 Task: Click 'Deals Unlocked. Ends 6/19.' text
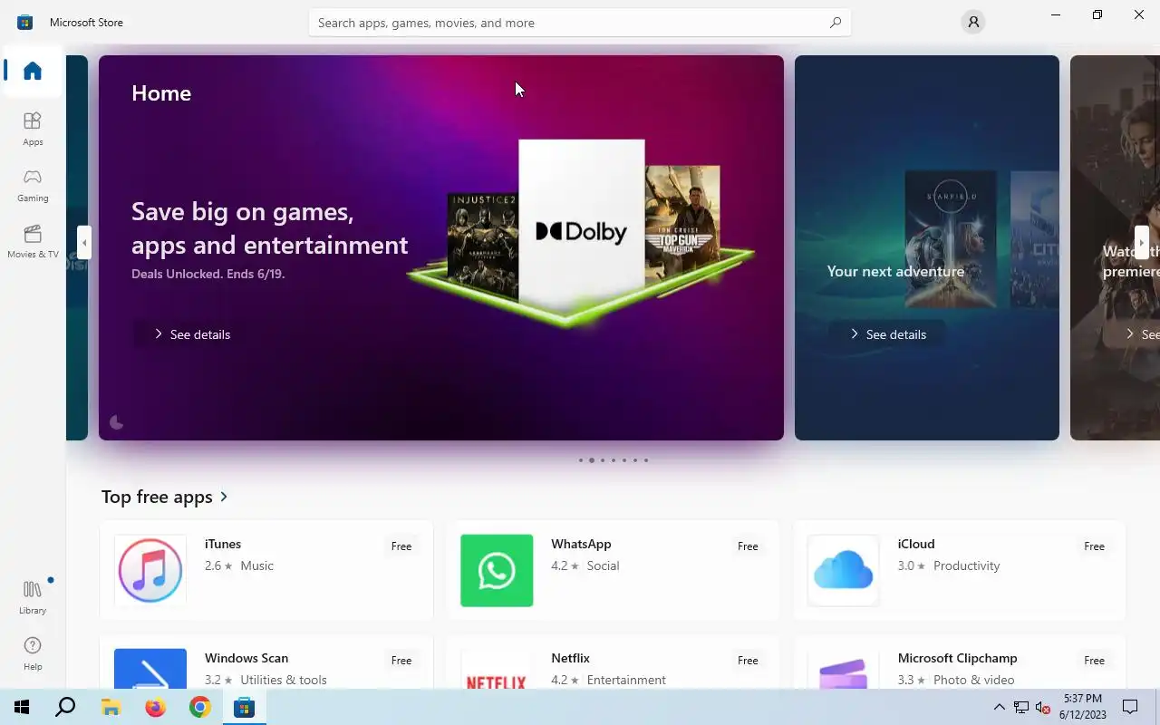click(208, 274)
